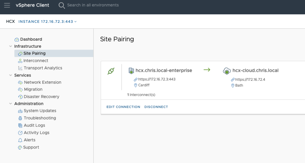Open the Interconnect page
Viewport: 305px width, 163px height.
point(36,61)
